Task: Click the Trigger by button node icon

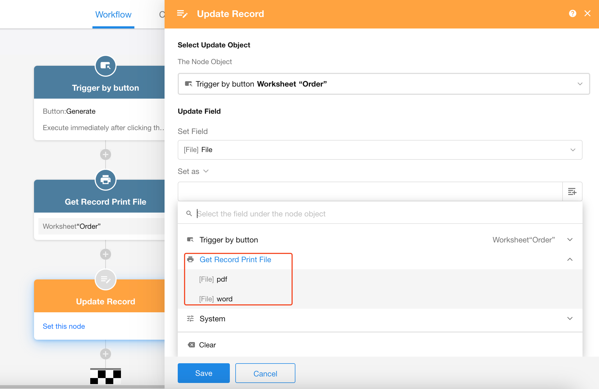Action: [105, 66]
